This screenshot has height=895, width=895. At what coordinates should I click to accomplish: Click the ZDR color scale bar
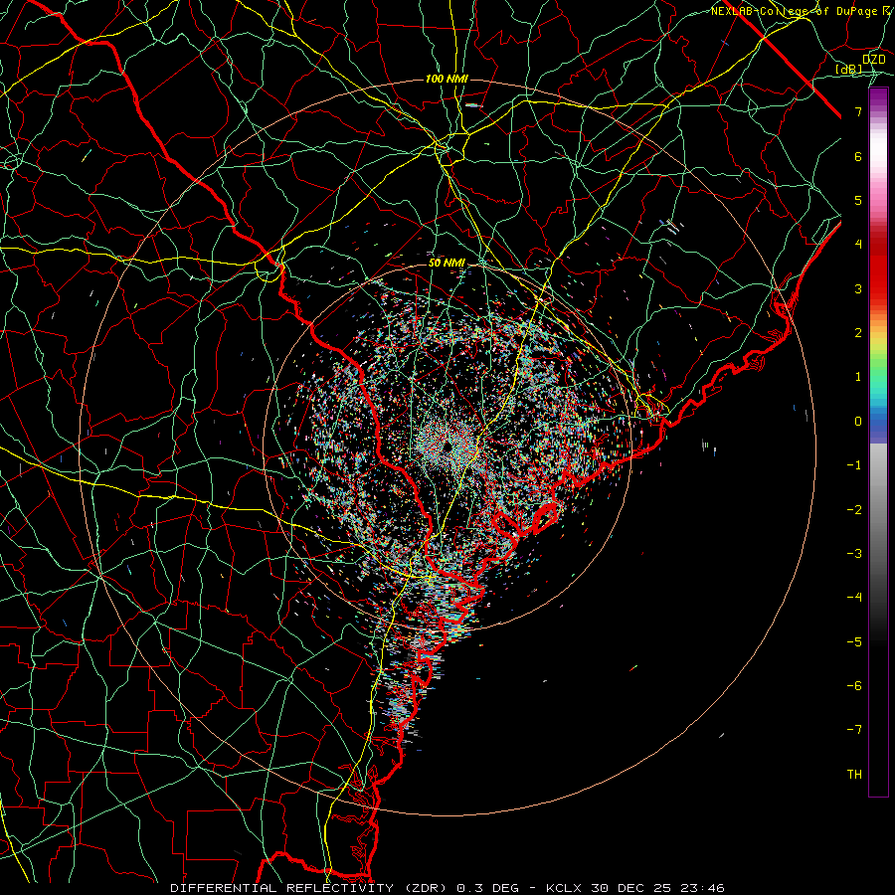click(x=878, y=442)
